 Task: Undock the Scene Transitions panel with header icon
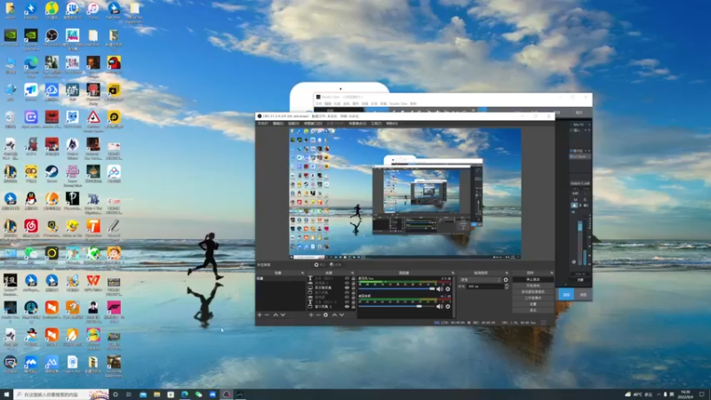[x=507, y=273]
